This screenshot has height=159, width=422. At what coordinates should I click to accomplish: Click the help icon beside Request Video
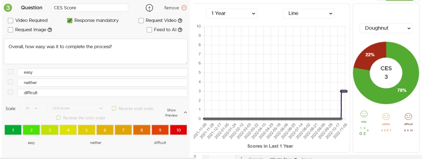coord(180,21)
